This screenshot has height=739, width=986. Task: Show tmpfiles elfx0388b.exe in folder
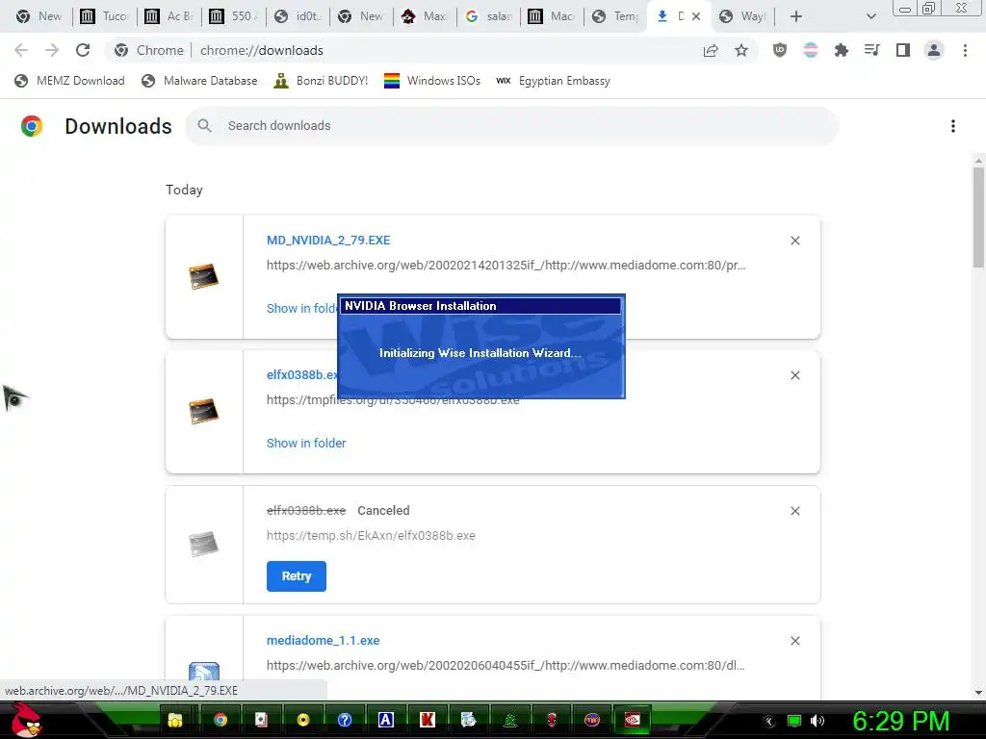[306, 443]
